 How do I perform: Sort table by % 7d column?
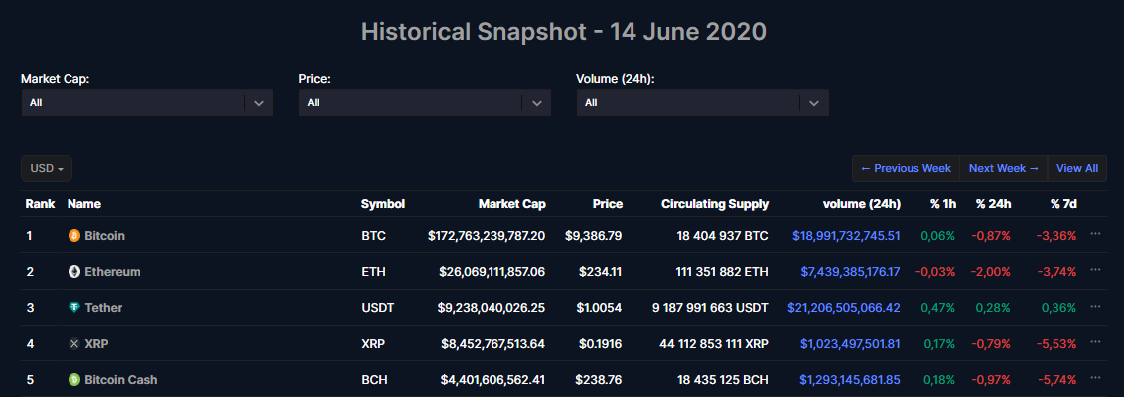pos(1063,204)
